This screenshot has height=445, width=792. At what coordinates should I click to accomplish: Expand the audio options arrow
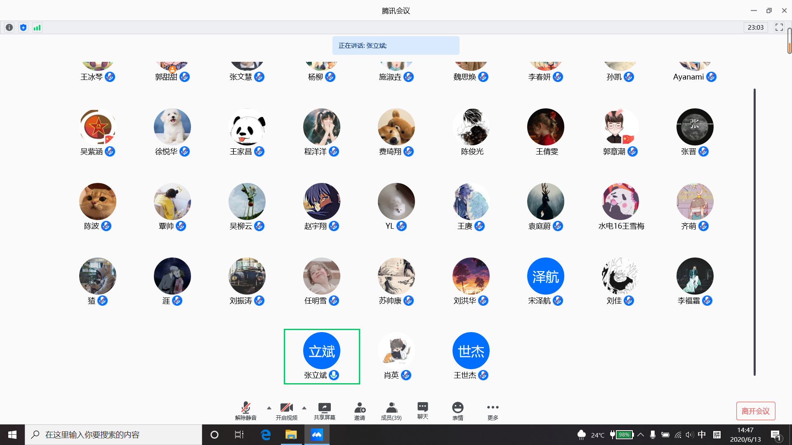pyautogui.click(x=269, y=408)
